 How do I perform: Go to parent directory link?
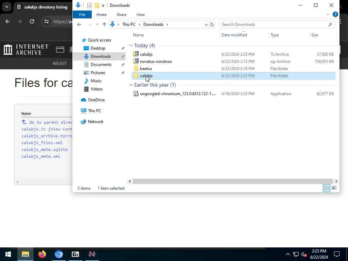pyautogui.click(x=47, y=122)
